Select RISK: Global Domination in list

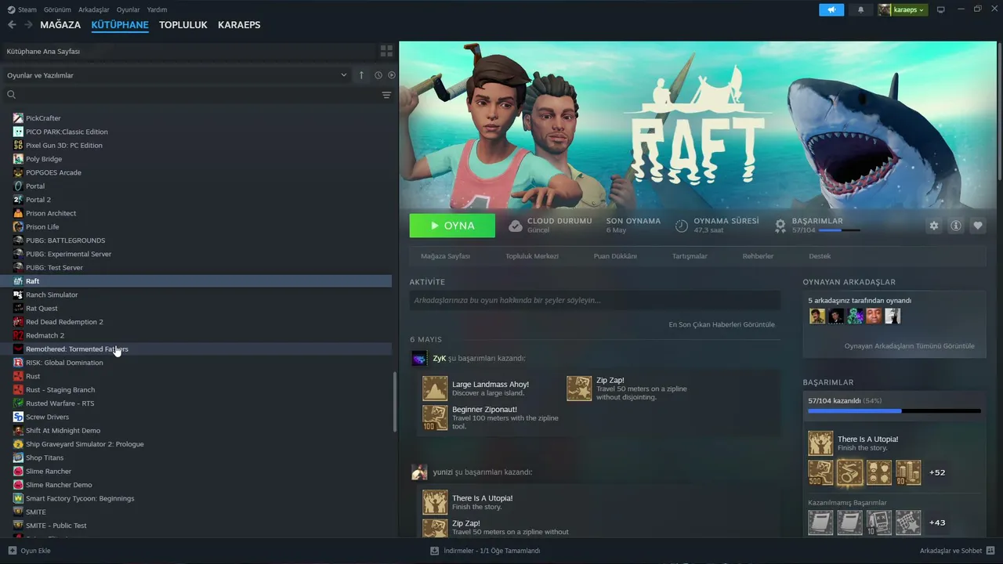pos(64,363)
